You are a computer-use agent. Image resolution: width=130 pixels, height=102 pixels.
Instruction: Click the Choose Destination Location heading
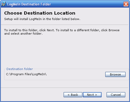[40, 13]
